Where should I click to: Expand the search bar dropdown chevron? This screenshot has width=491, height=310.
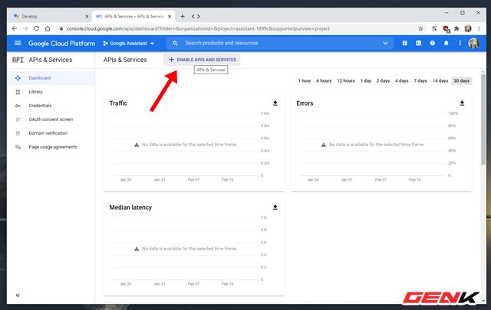point(385,43)
